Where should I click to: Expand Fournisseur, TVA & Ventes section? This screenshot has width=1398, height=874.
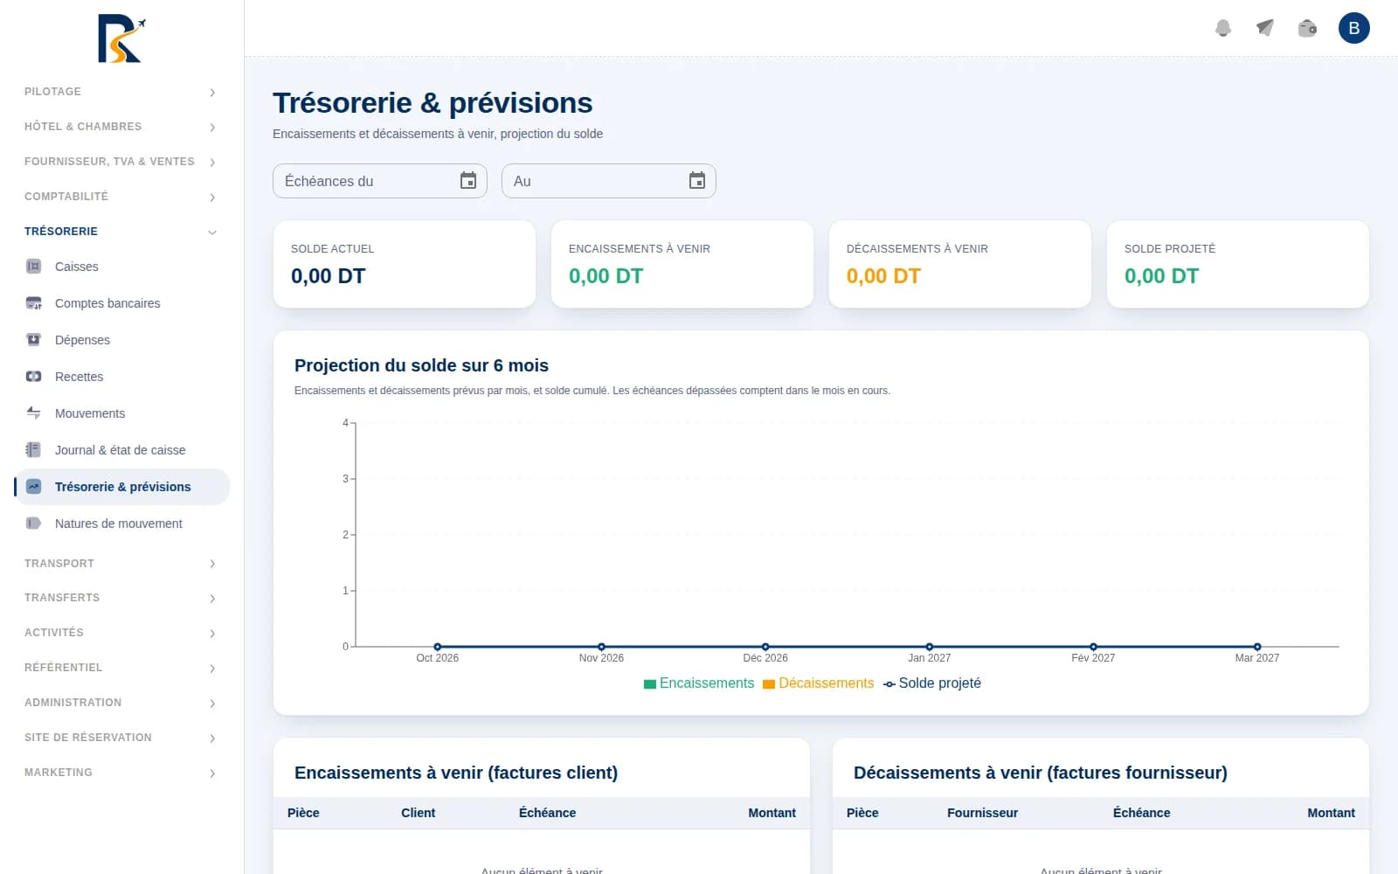click(121, 162)
